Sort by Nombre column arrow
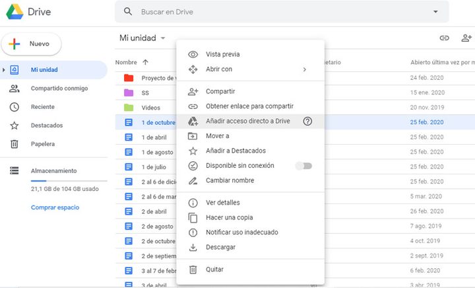 point(145,62)
